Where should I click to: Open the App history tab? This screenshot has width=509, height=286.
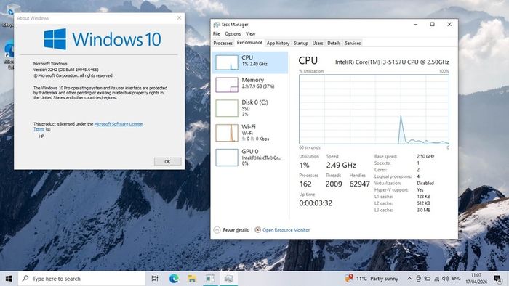[278, 43]
